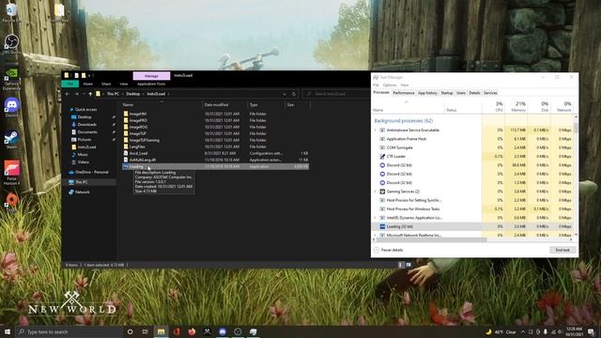This screenshot has width=601, height=338.
Task: Select Documents in Explorer sidebar
Action: click(87, 131)
